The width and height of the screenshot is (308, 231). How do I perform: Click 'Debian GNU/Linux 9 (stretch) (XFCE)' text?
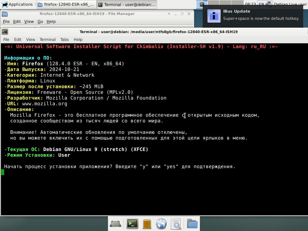tap(96, 149)
